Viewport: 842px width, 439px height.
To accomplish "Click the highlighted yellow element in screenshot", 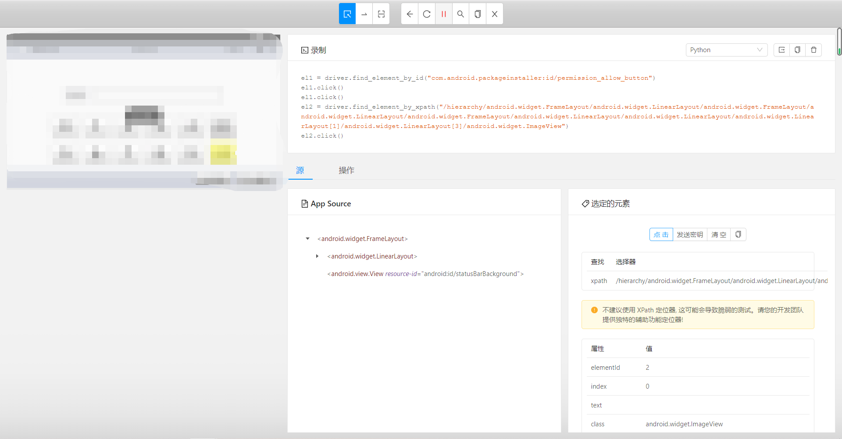I will click(x=224, y=152).
